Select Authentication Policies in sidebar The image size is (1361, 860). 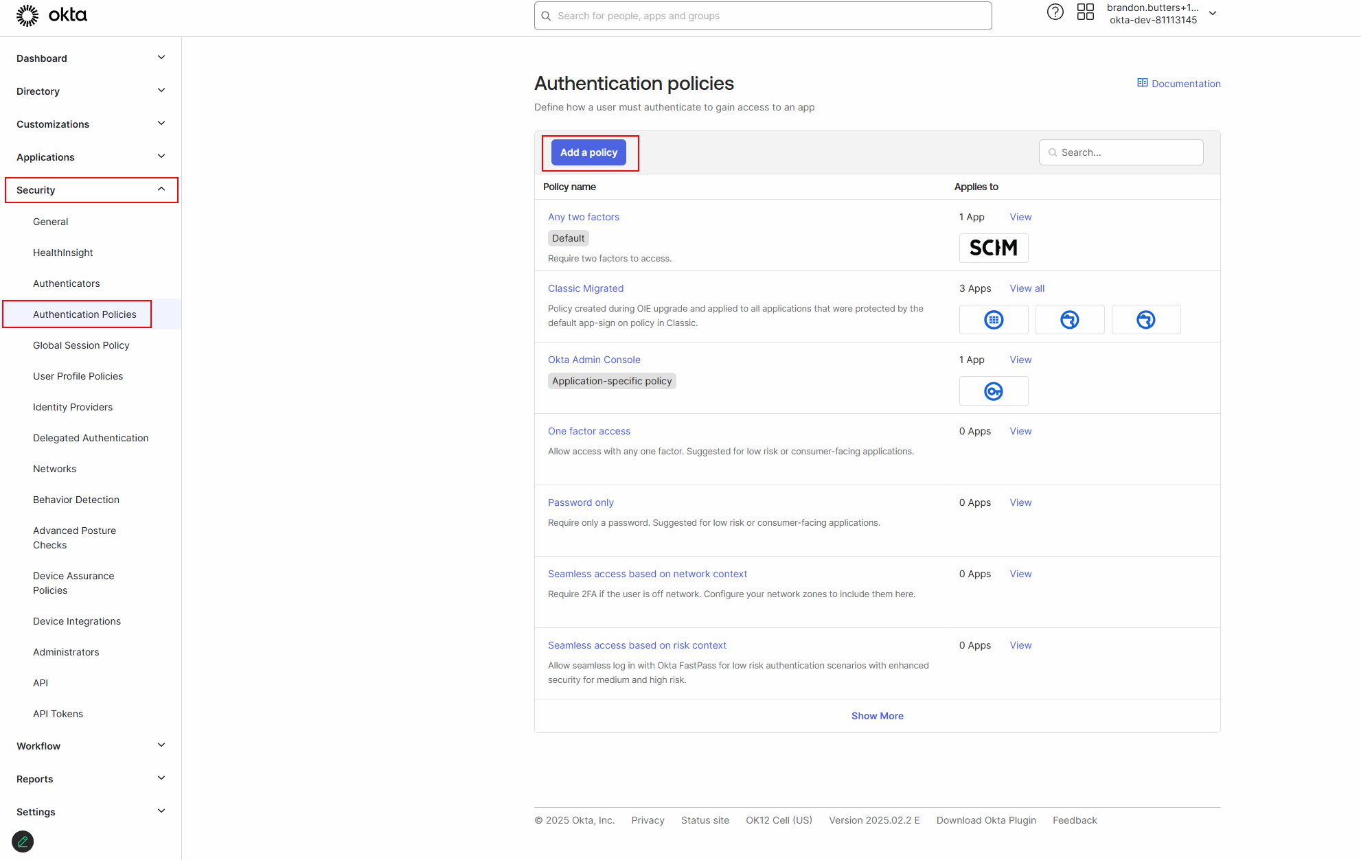[84, 314]
